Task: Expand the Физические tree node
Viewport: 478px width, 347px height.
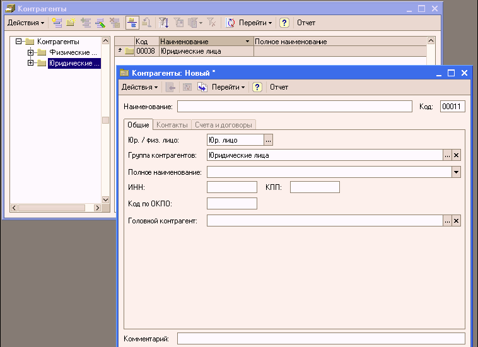Action: pos(30,52)
